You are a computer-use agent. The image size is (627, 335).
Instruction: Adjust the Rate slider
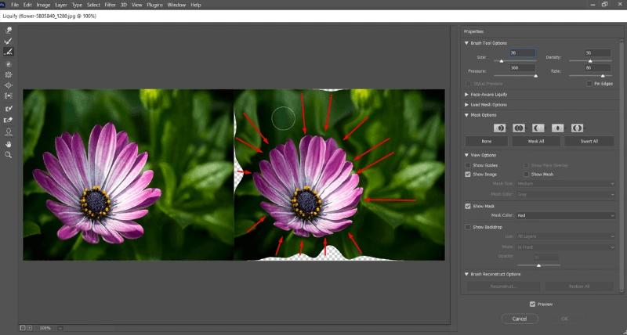590,75
